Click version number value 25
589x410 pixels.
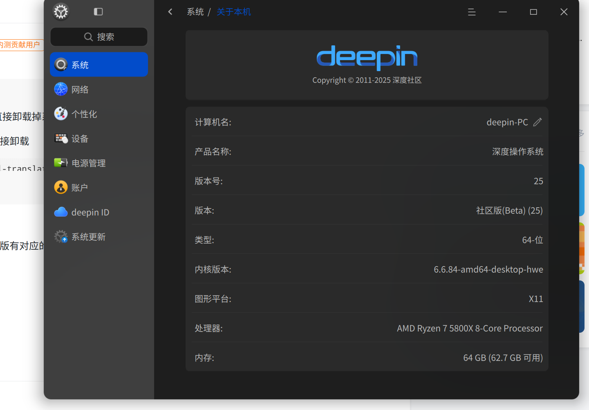pyautogui.click(x=538, y=181)
